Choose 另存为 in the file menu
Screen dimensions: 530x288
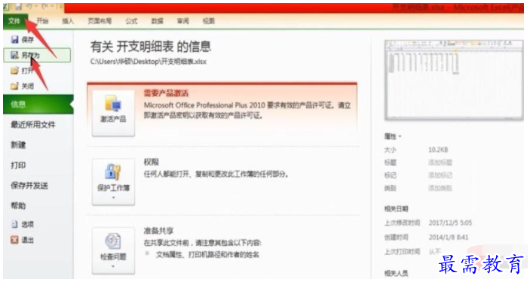coord(37,55)
